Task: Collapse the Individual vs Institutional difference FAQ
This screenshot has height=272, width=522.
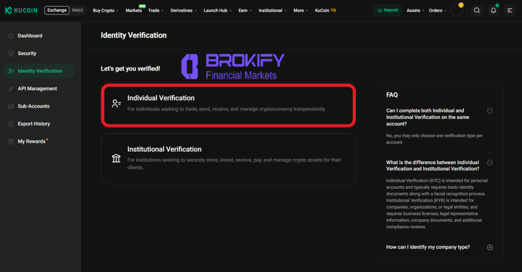Action: coord(490,163)
